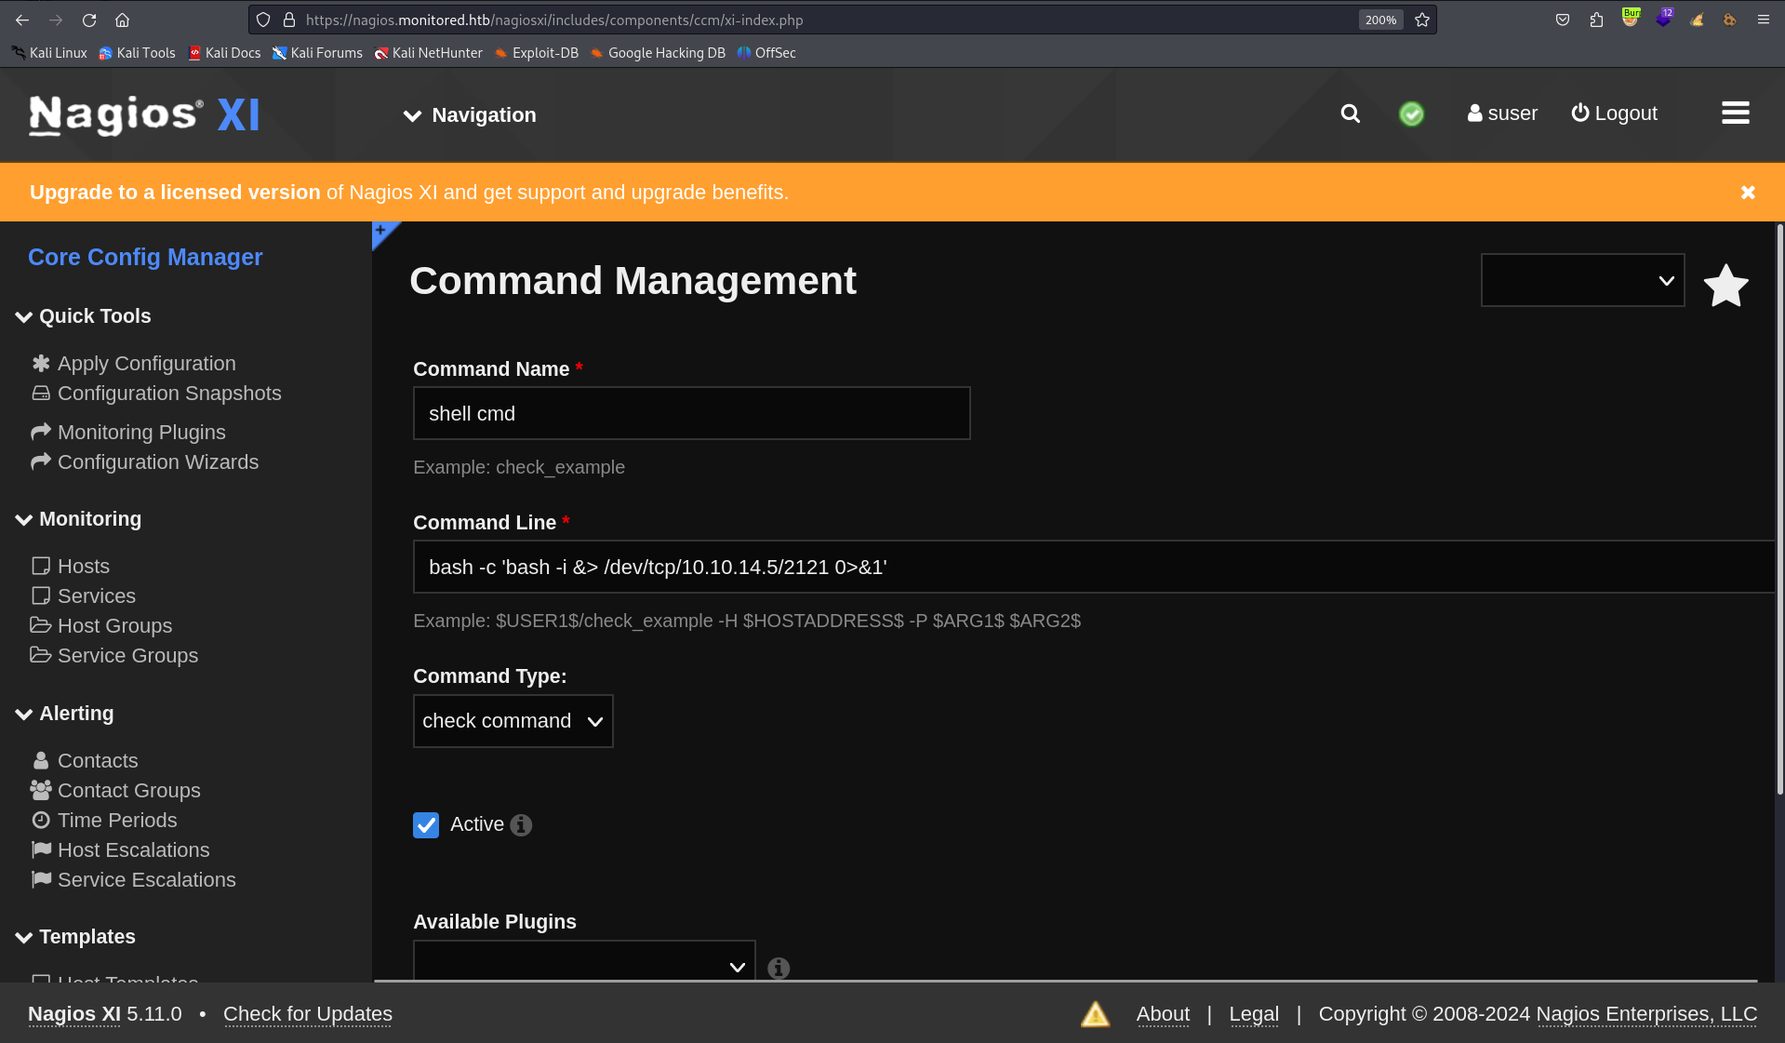
Task: Open Contacts in Alerting
Action: click(x=85, y=761)
